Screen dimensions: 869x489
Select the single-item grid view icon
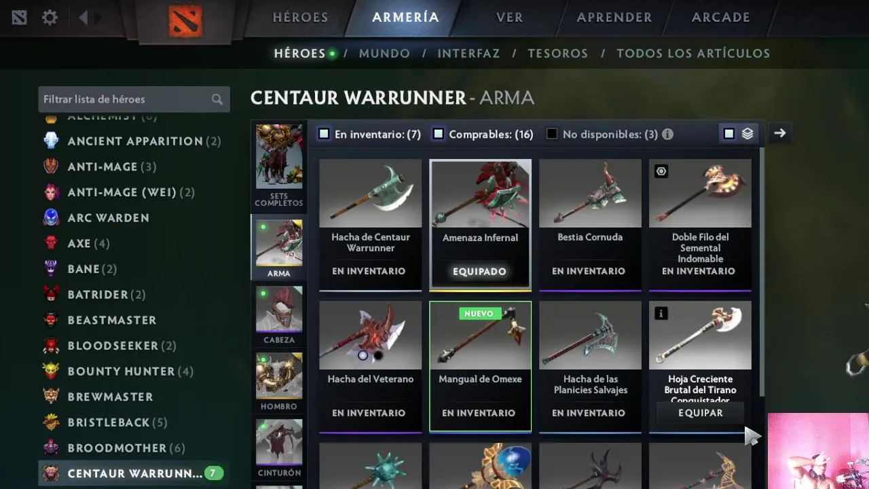729,134
